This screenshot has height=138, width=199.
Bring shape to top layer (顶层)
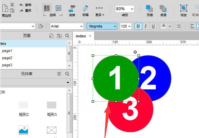tap(150, 11)
